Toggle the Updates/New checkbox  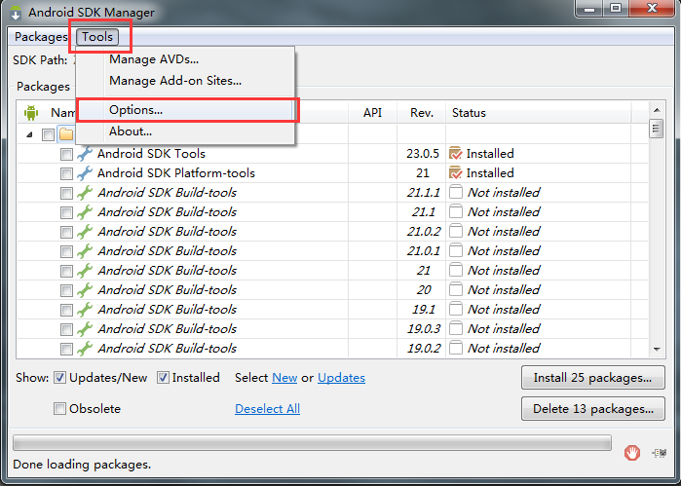pyautogui.click(x=60, y=378)
